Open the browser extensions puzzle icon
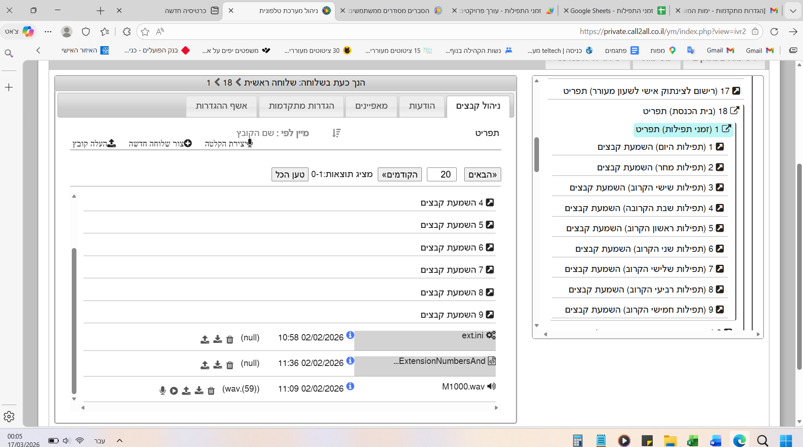This screenshot has height=447, width=803. 126,31
